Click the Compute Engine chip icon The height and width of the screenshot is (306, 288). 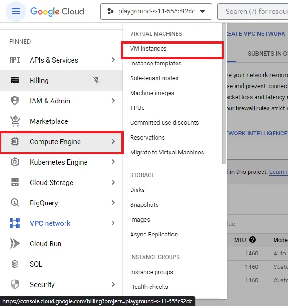[15, 141]
